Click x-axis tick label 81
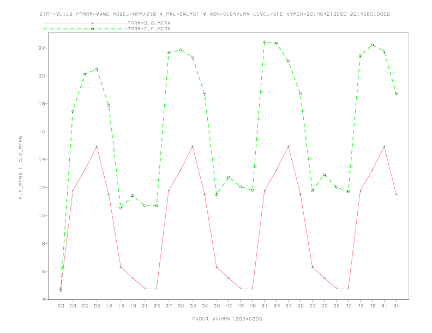Viewport: 432px width, 333px height. (385, 306)
